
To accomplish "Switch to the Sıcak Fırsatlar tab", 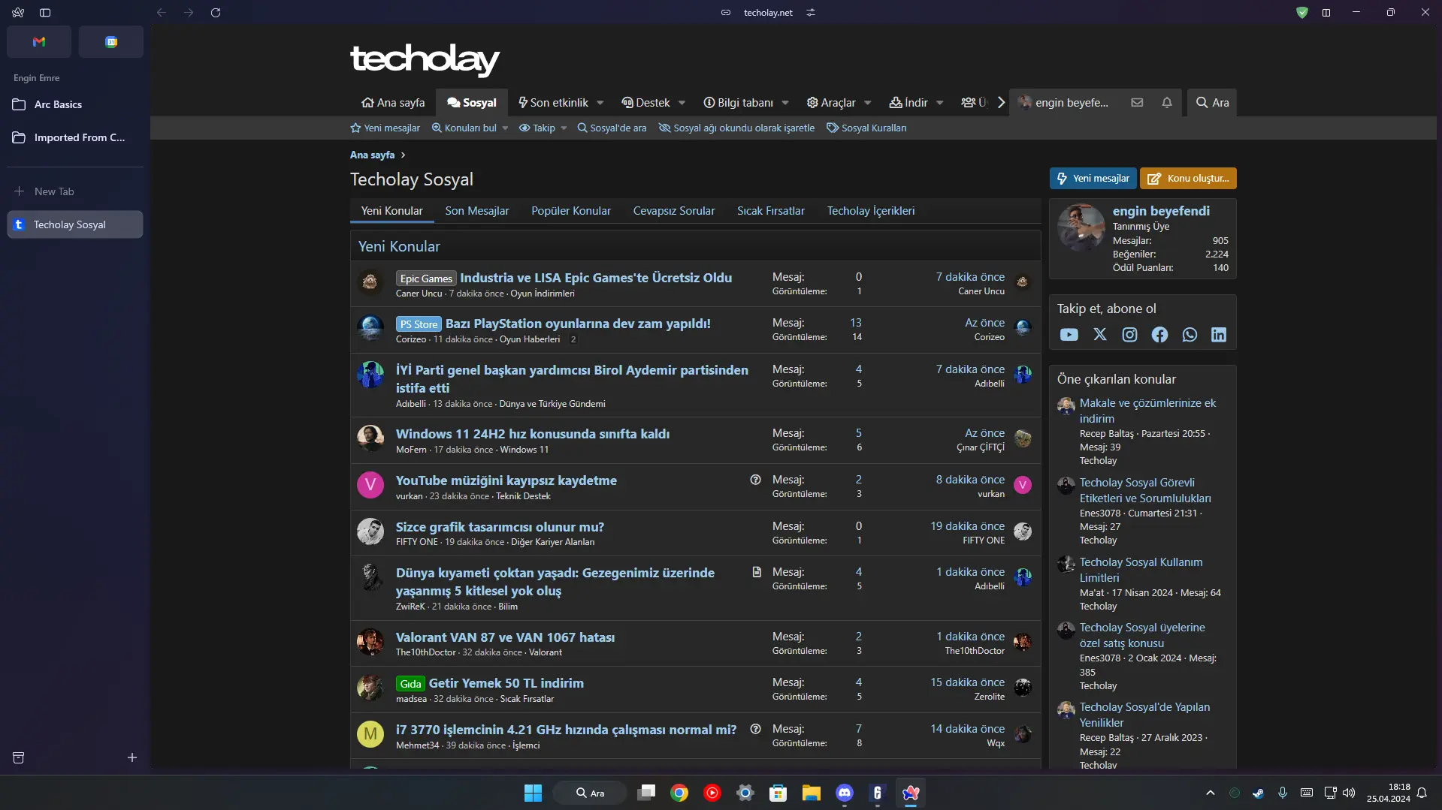I will 771,211.
